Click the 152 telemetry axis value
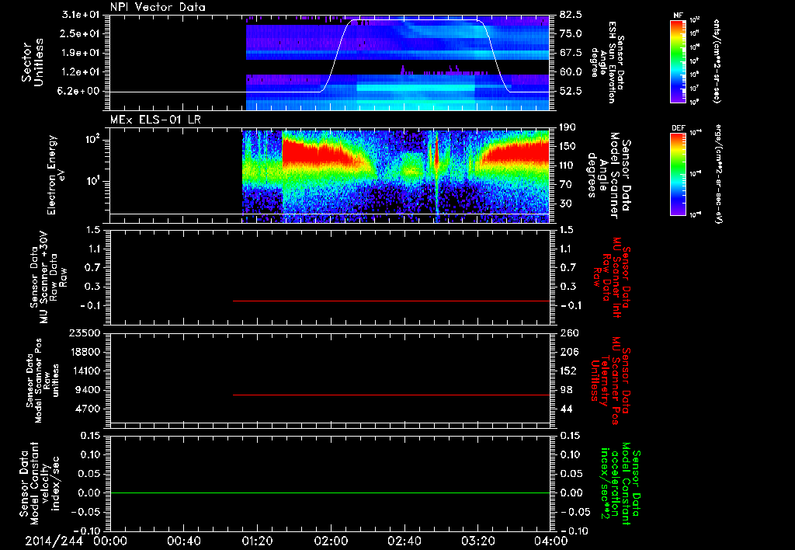This screenshot has height=550, width=795. (x=569, y=371)
